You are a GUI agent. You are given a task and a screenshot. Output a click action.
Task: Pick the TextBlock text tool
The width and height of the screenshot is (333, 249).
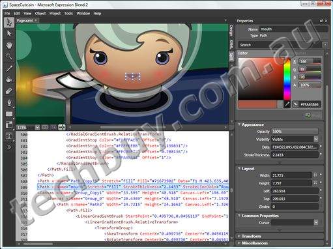point(9,136)
